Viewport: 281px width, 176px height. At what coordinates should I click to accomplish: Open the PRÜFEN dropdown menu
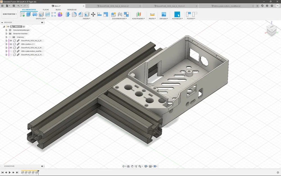point(152,19)
